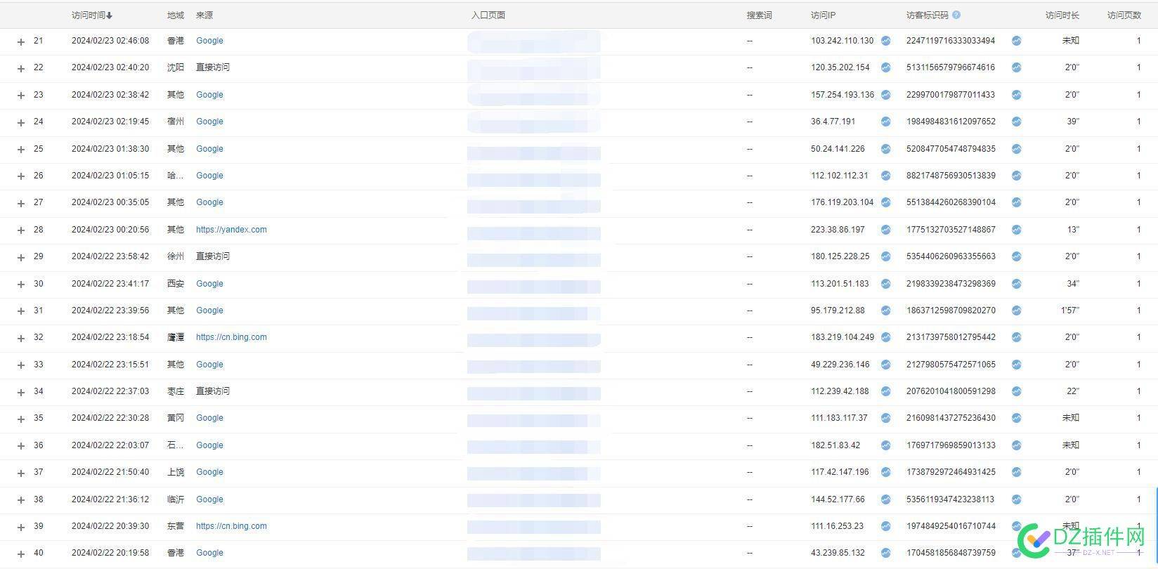Open trend icon for visitor ID 2198339238473298369
The height and width of the screenshot is (569, 1158).
1017,284
